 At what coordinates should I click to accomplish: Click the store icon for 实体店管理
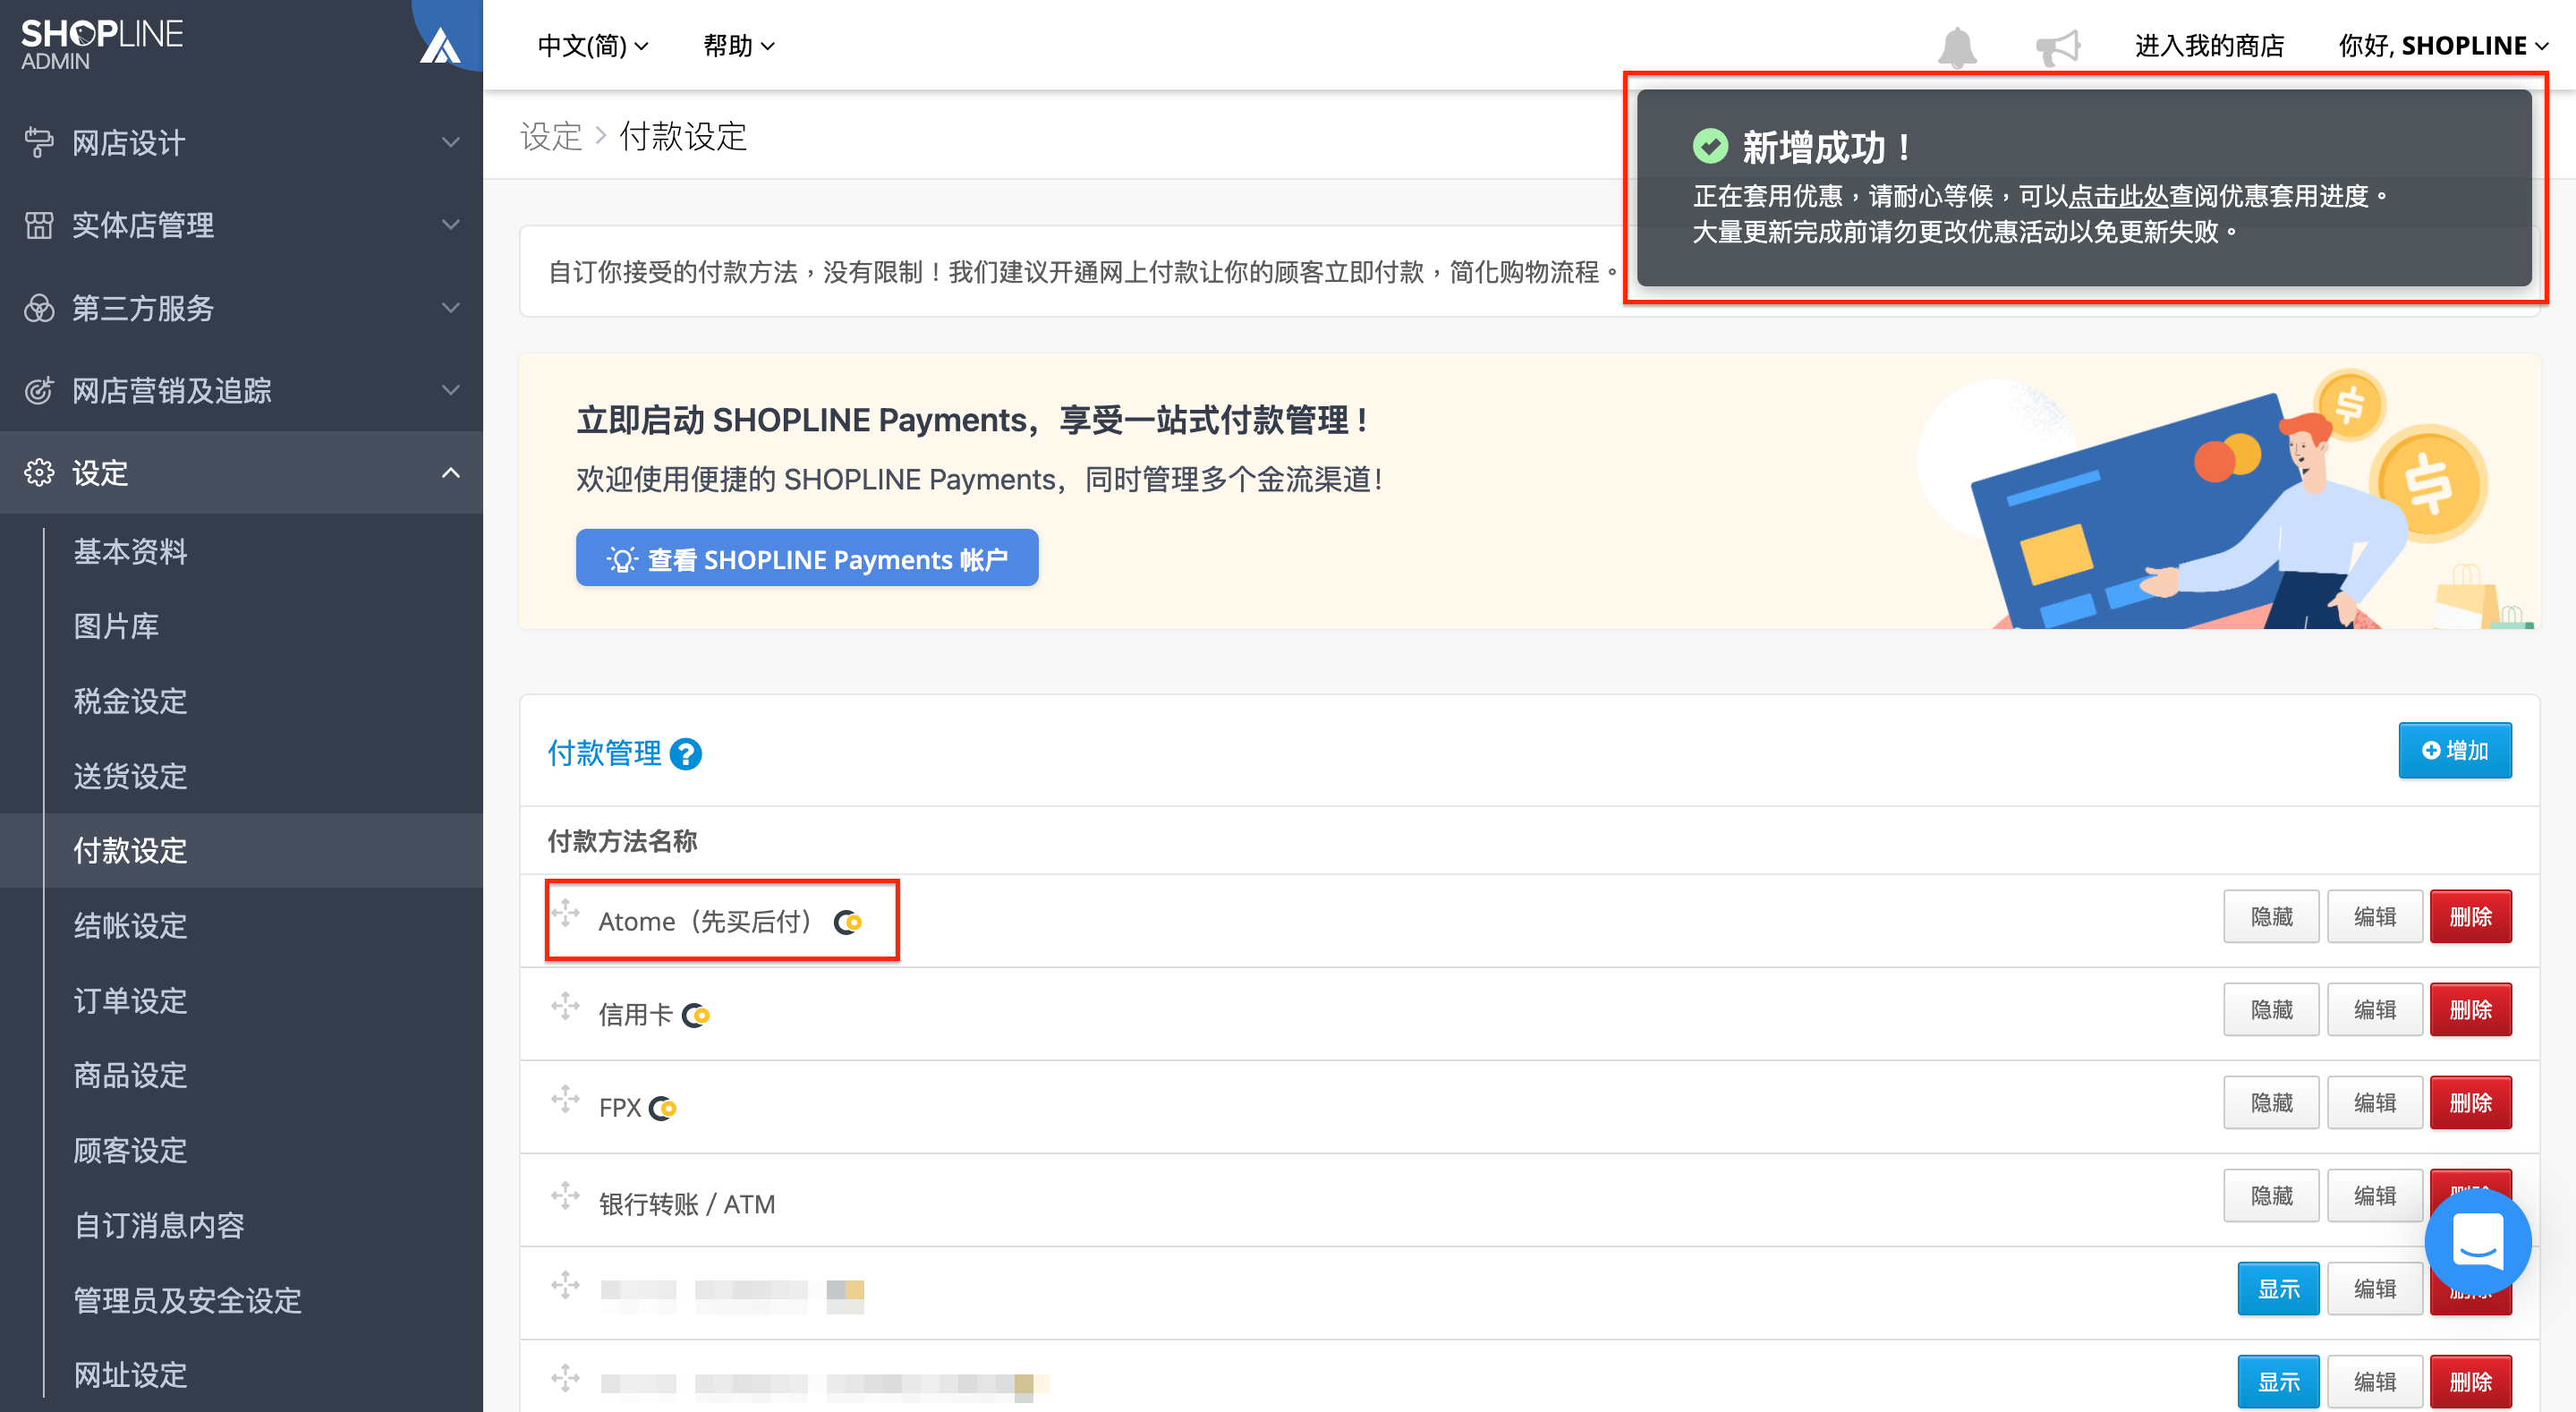click(x=39, y=225)
